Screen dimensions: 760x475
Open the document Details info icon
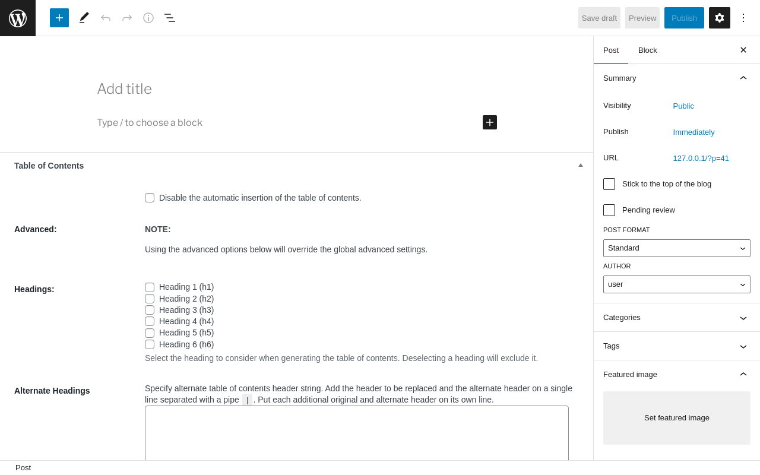[x=148, y=18]
